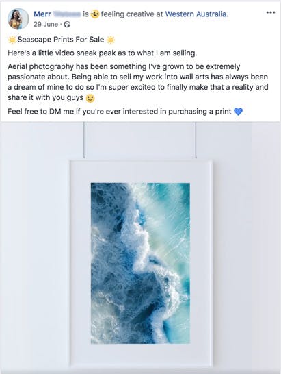Click the profile picture avatar
Screen dimensions: 281x374
click(18, 19)
